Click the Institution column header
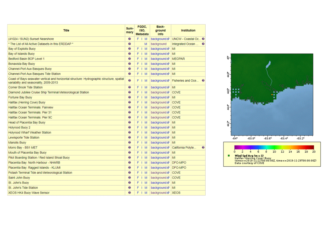The width and height of the screenshot is (327, 226). coord(188,30)
